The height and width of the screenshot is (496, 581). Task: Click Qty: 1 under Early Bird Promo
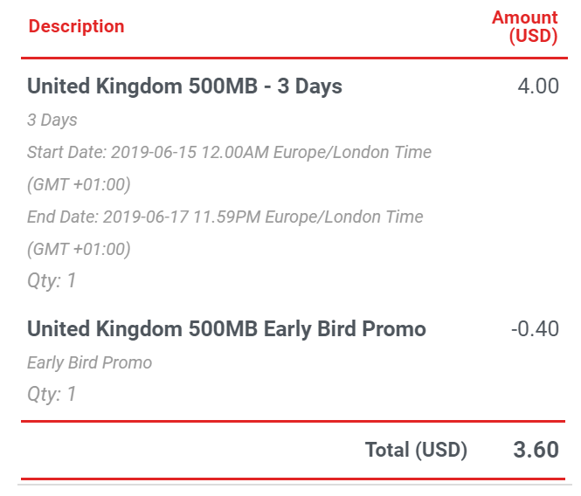point(52,394)
